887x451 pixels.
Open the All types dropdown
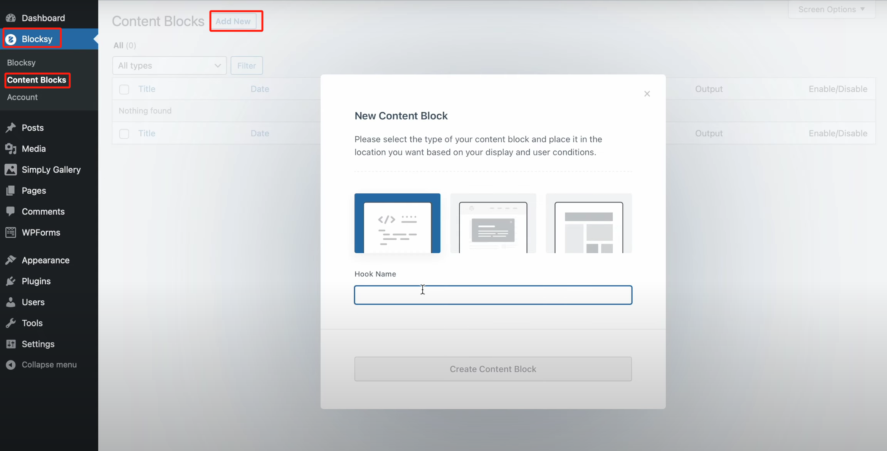pyautogui.click(x=169, y=65)
